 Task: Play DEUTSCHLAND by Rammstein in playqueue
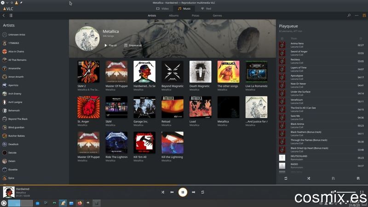[x=322, y=158]
